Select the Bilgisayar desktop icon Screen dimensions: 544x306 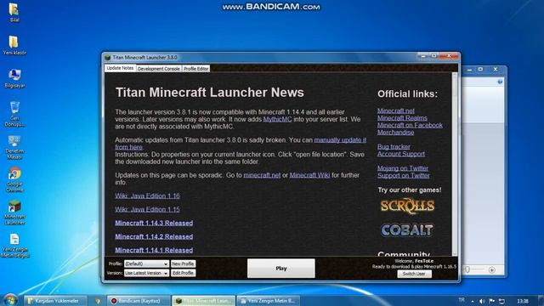pyautogui.click(x=14, y=78)
